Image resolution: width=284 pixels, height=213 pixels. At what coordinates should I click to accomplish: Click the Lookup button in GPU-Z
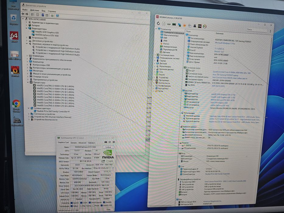coord(108,147)
